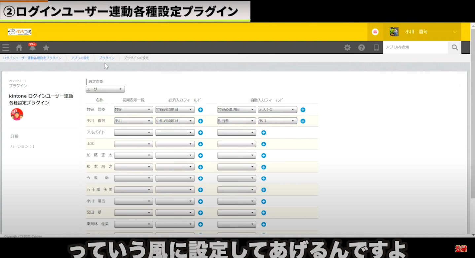Open the help question mark icon

click(362, 48)
